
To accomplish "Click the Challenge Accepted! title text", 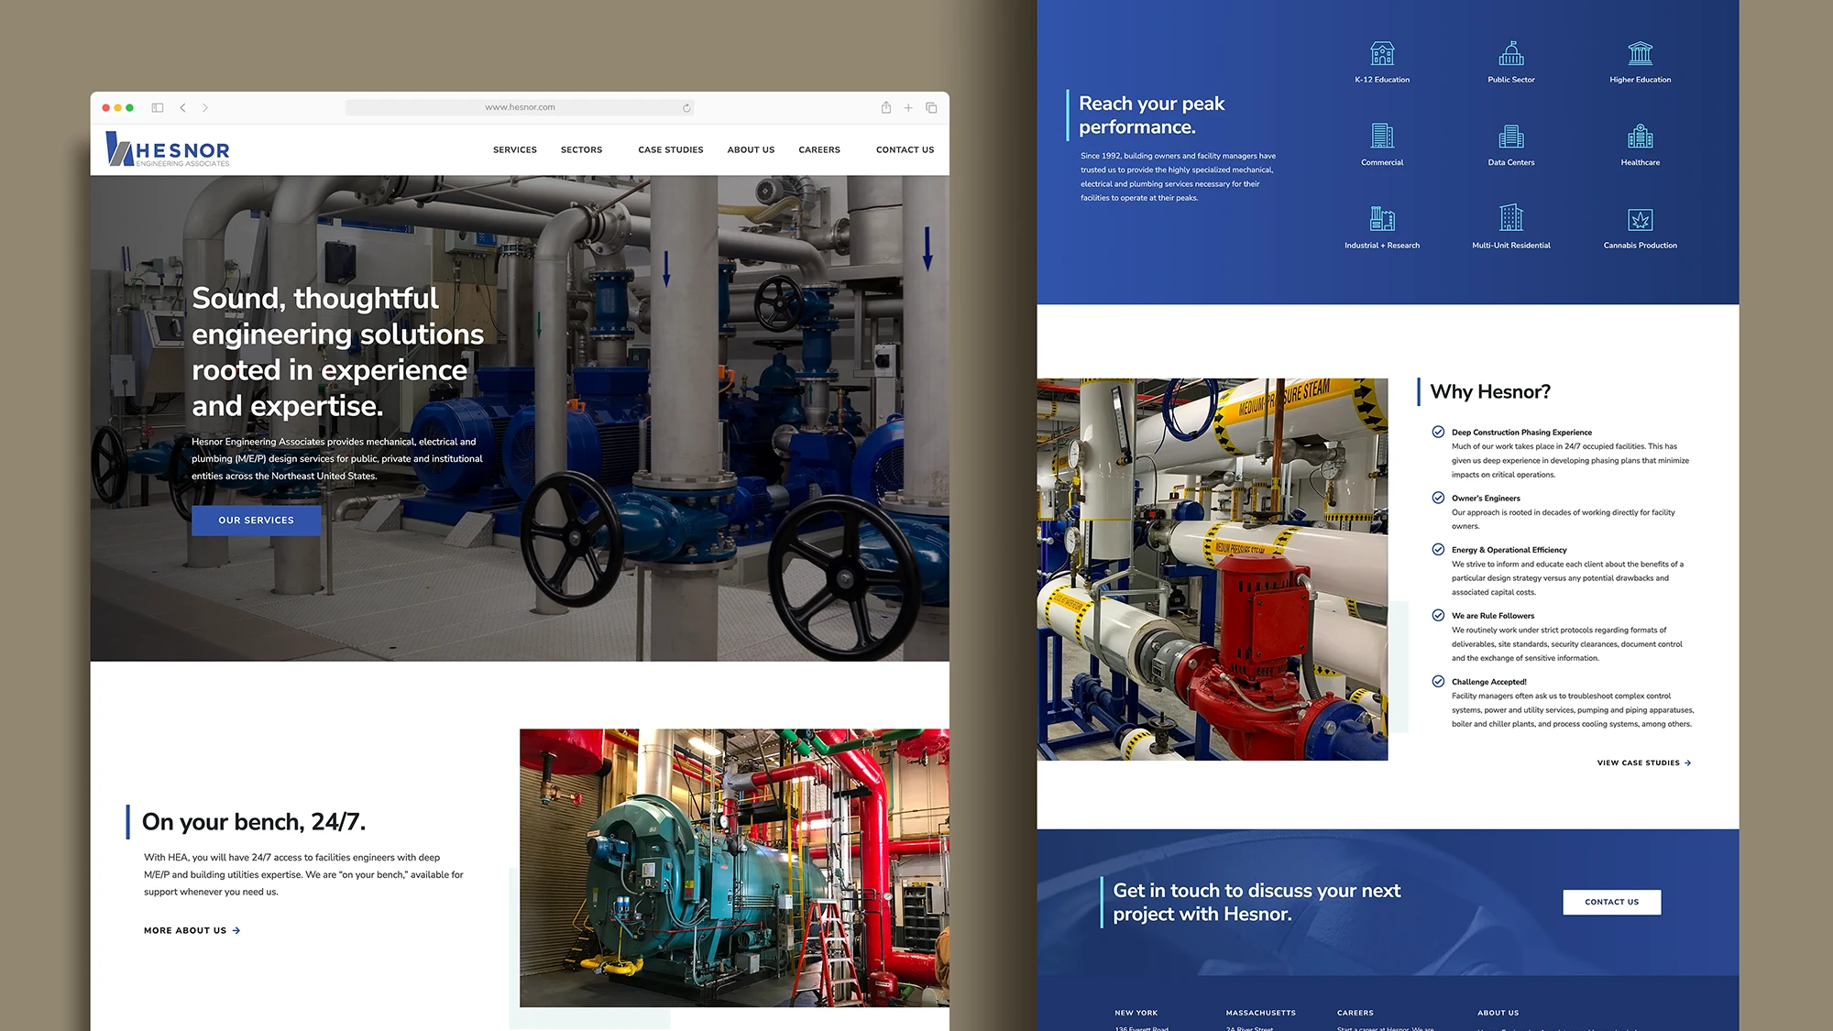I will [x=1489, y=681].
